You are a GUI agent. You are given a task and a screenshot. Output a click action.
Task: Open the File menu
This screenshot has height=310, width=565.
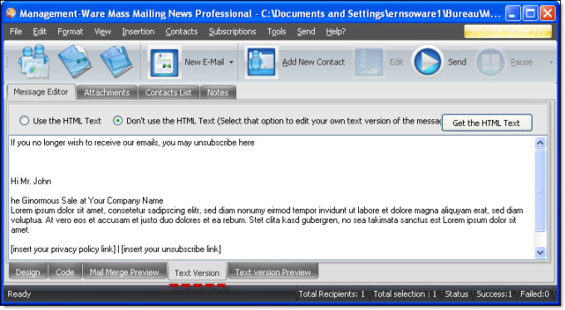coord(16,31)
